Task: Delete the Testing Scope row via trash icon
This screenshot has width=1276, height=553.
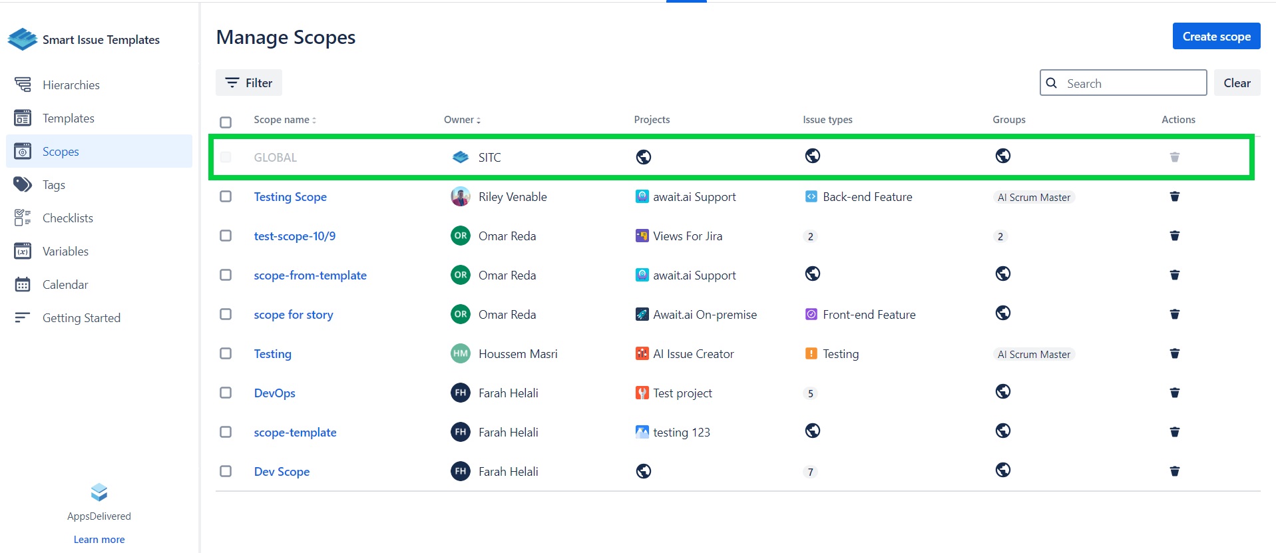Action: point(1174,196)
